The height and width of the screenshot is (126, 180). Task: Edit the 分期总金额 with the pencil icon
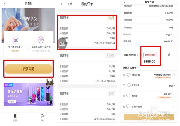[x=168, y=55]
